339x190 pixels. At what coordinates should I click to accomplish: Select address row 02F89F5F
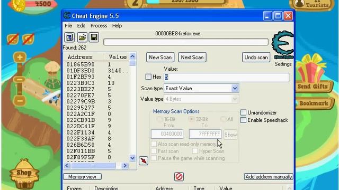pyautogui.click(x=96, y=157)
